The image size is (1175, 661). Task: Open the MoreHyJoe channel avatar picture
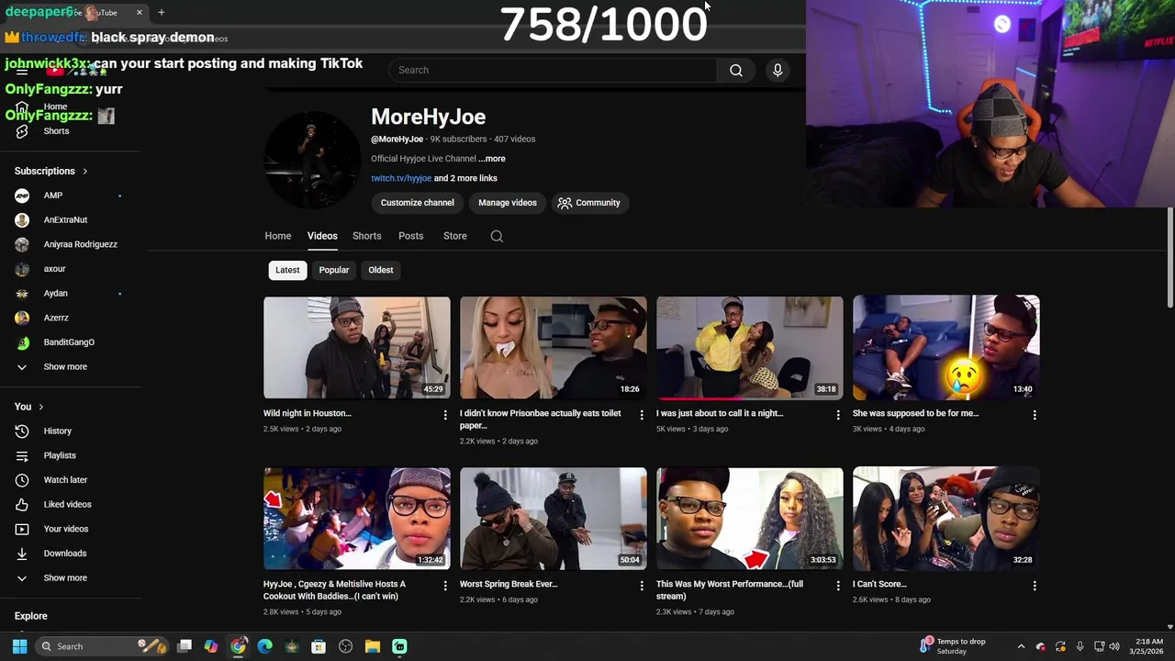[312, 160]
